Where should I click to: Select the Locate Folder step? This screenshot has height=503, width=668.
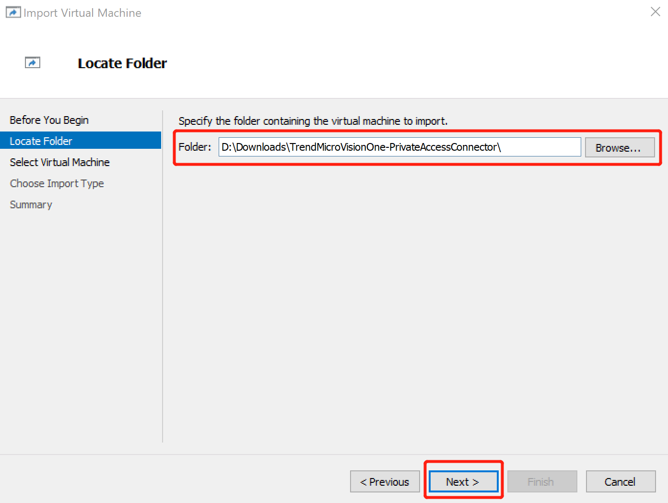click(x=41, y=141)
